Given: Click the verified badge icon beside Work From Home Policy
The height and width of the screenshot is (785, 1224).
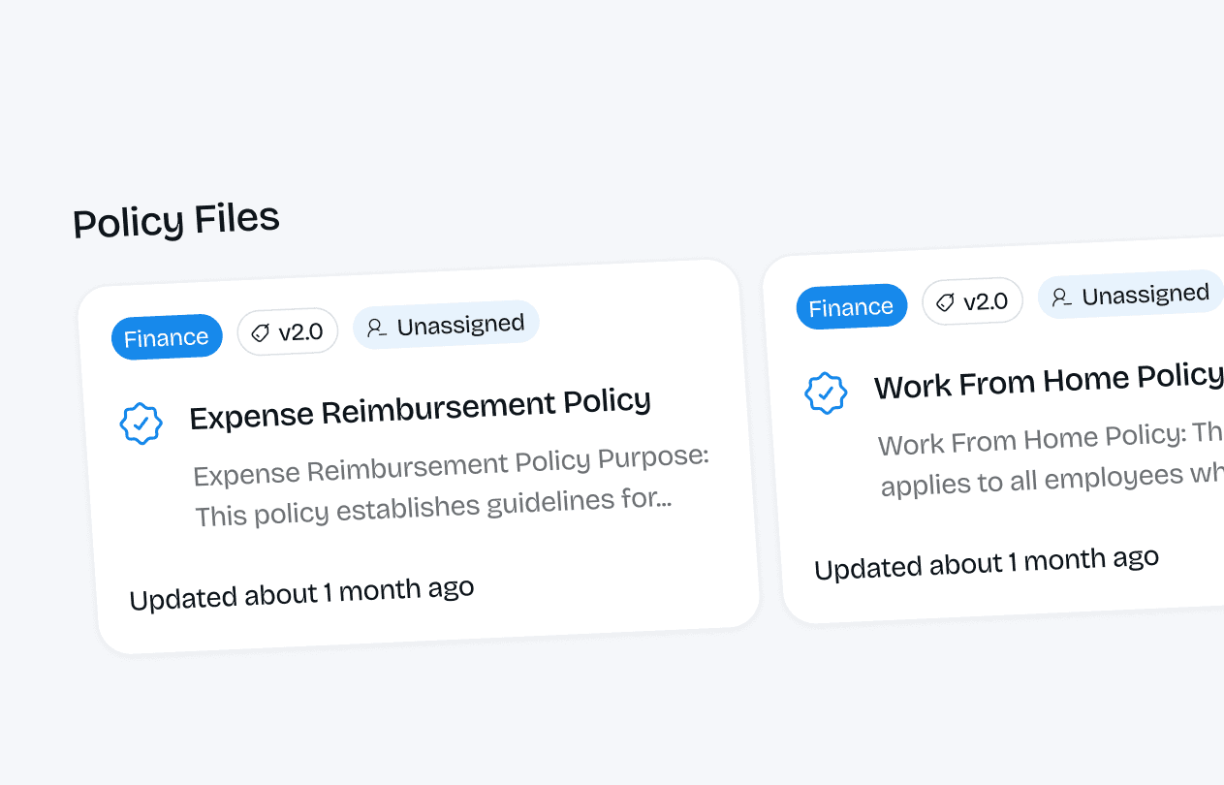Looking at the screenshot, I should pyautogui.click(x=826, y=392).
